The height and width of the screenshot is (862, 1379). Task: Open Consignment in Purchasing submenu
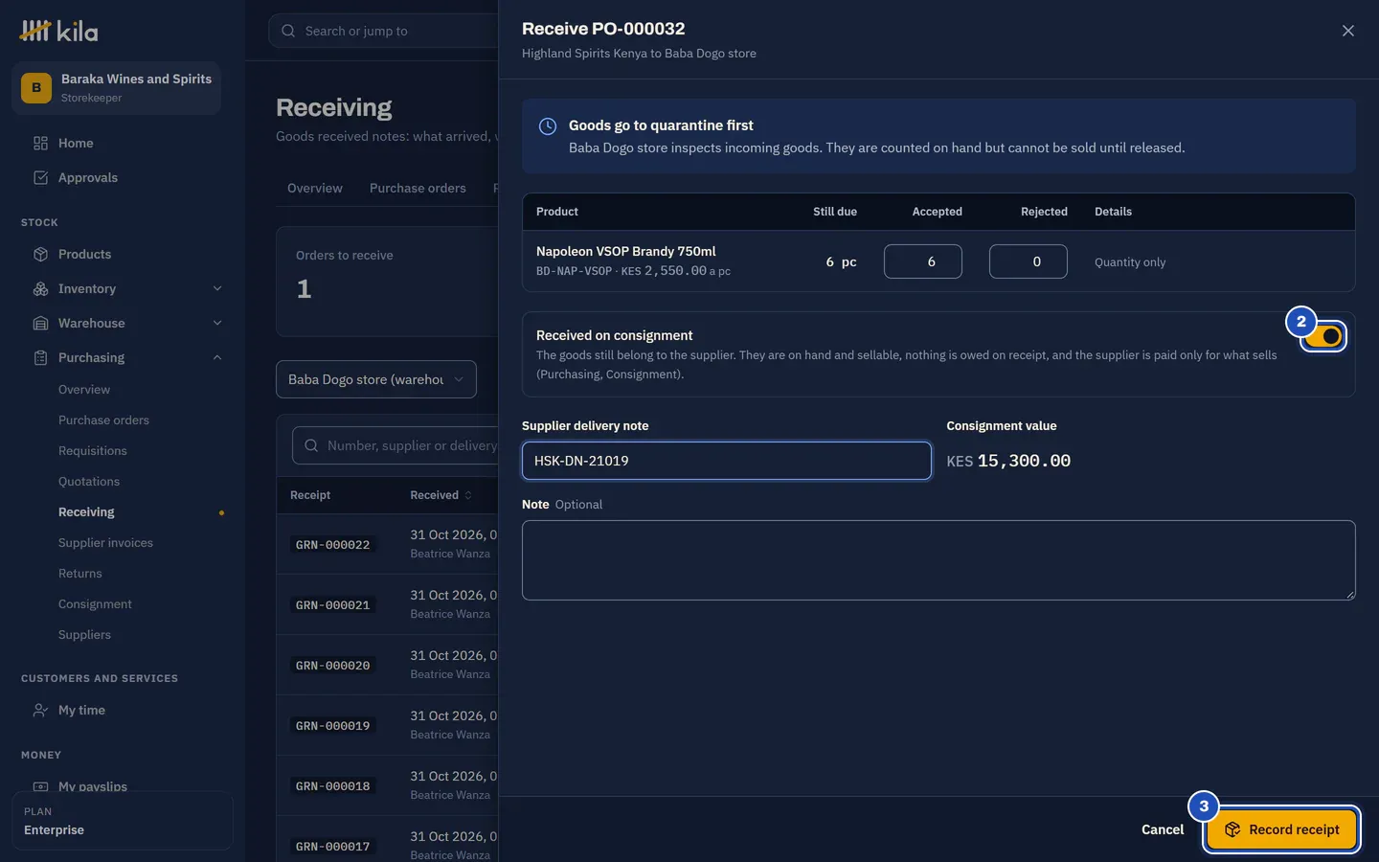(95, 603)
